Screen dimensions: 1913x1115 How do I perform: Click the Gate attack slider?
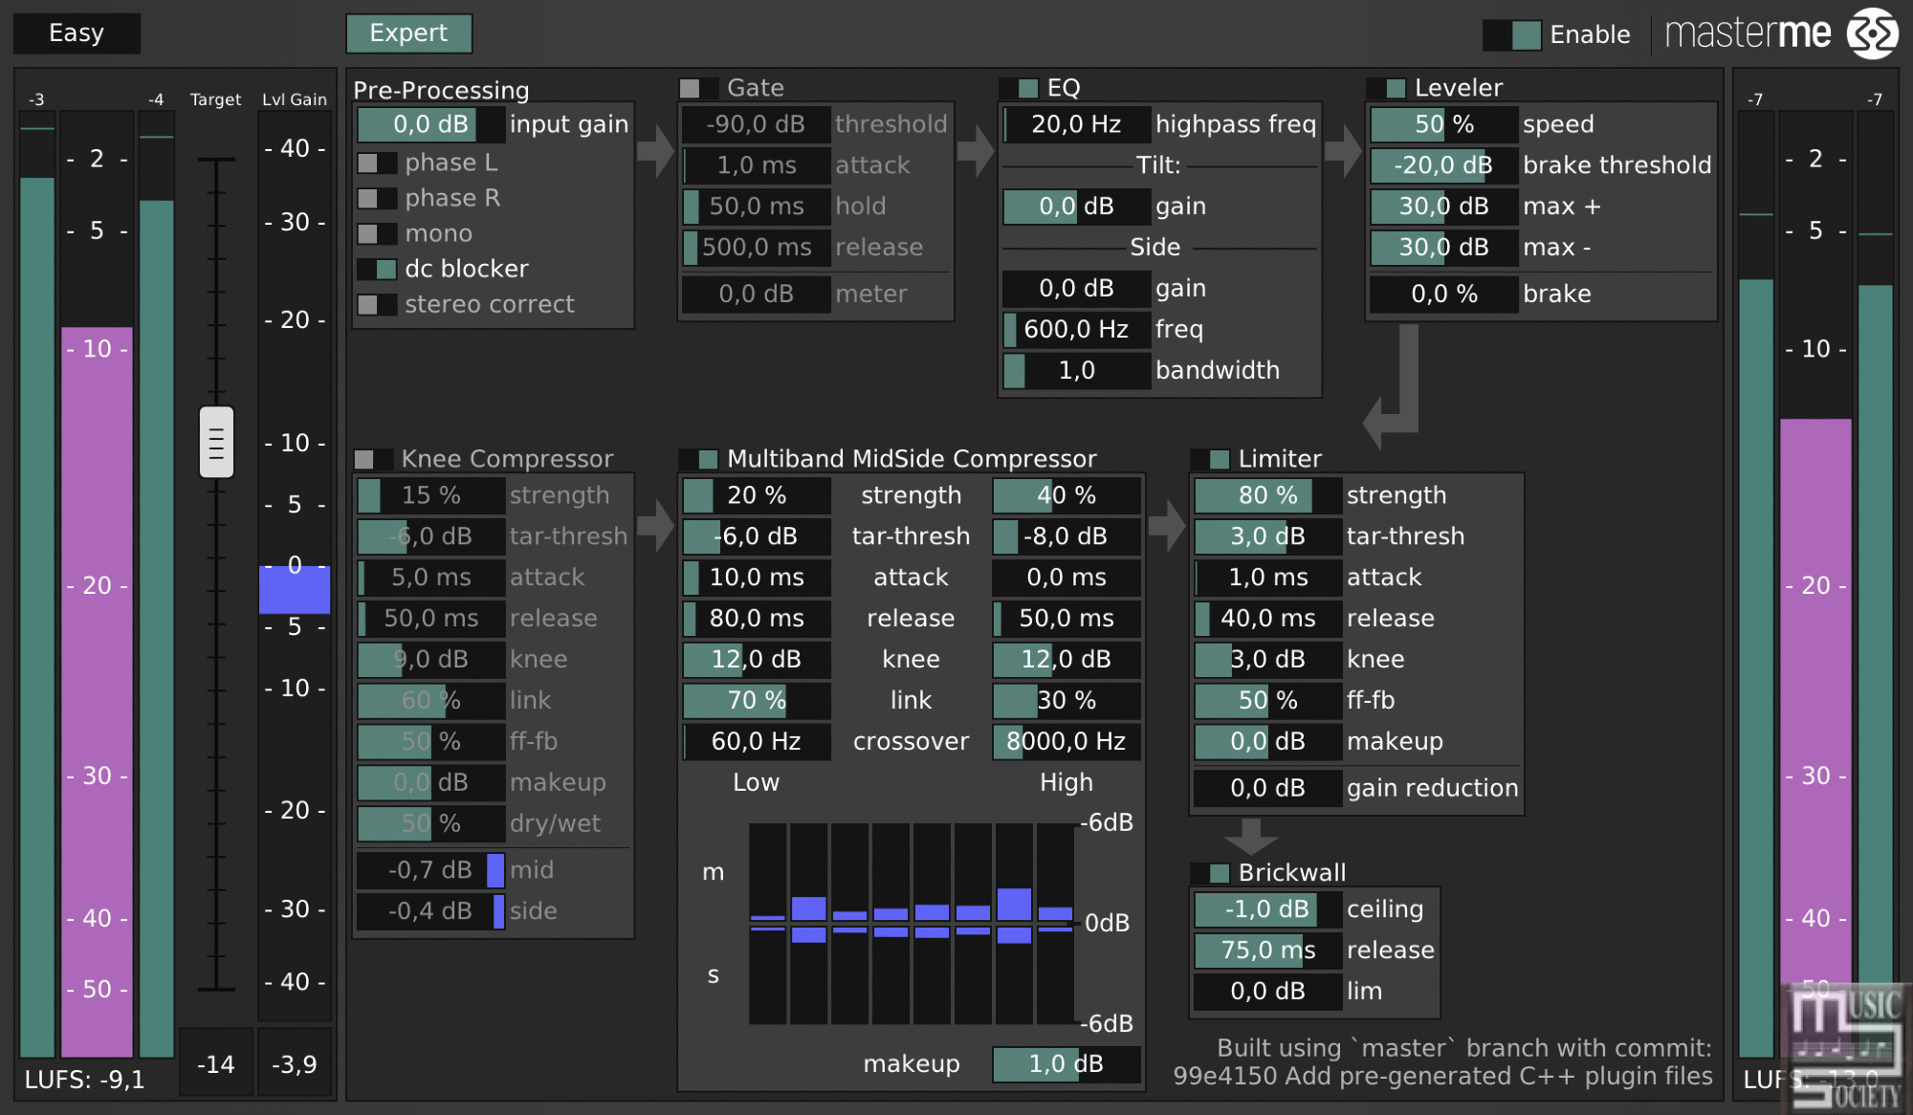pos(756,165)
